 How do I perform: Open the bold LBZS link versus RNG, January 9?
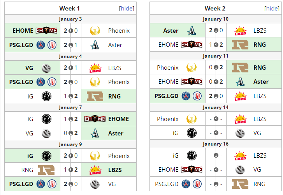click(115, 170)
